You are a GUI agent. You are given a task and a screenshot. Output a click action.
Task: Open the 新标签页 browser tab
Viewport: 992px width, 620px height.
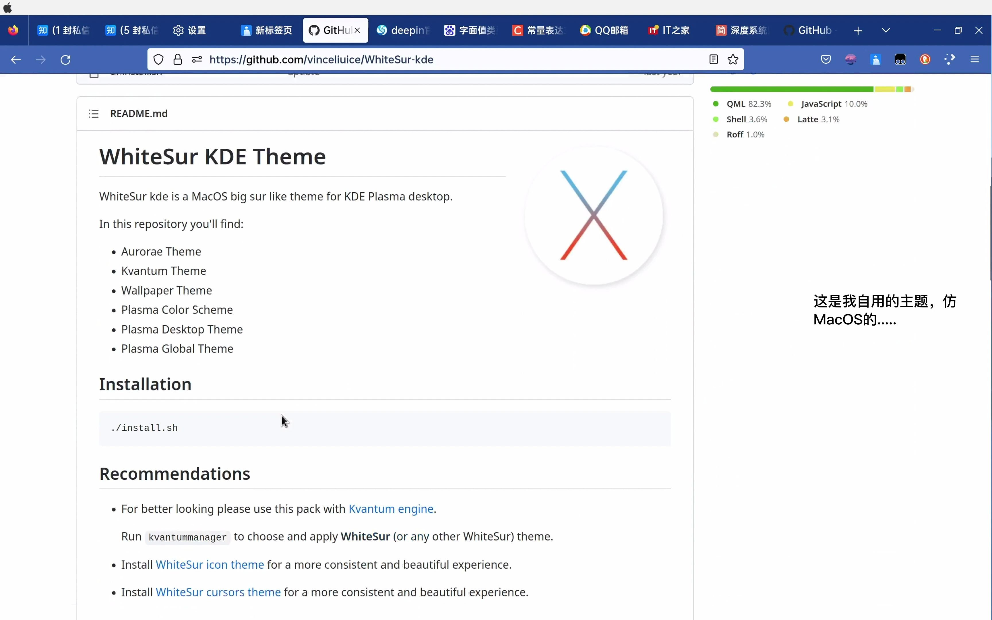(265, 30)
